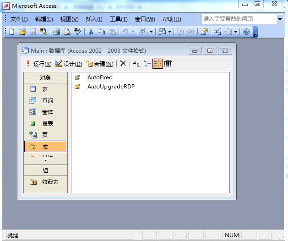Switch to Details view
288x241 pixels.
(x=168, y=64)
